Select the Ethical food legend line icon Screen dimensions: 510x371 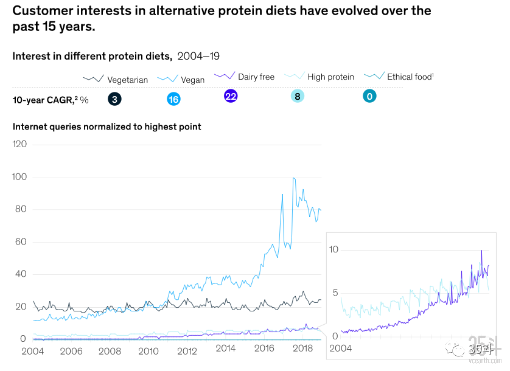374,77
